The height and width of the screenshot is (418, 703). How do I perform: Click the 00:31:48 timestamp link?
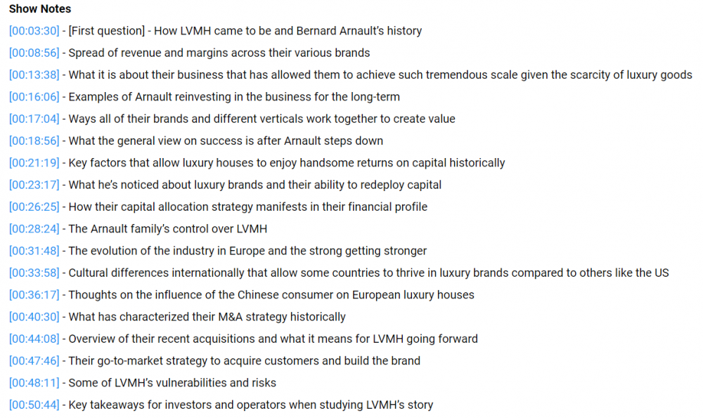point(34,251)
